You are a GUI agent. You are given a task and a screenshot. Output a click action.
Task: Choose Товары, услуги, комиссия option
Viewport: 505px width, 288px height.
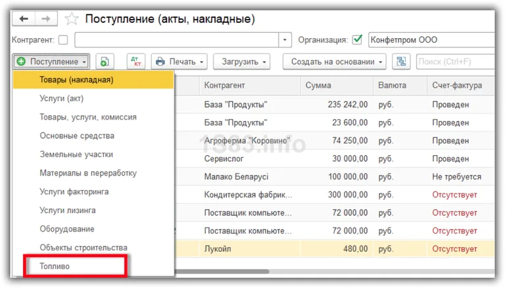pos(93,117)
